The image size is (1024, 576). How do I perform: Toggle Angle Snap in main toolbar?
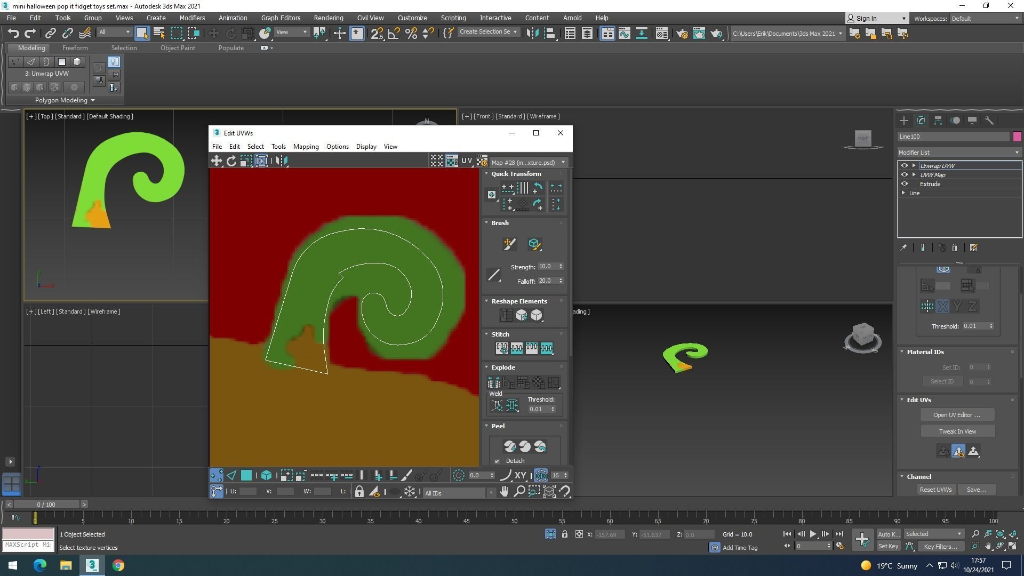(394, 34)
